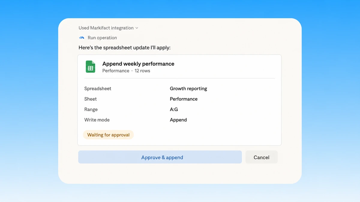Cancel the spreadsheet update
This screenshot has height=202, width=360.
pos(262,157)
